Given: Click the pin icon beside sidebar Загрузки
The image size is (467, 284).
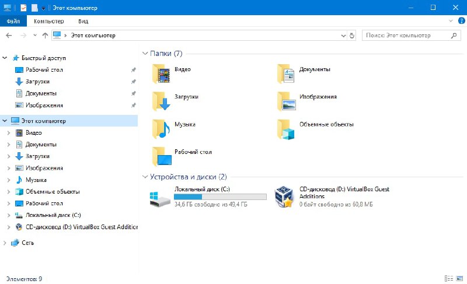Looking at the screenshot, I should [134, 82].
